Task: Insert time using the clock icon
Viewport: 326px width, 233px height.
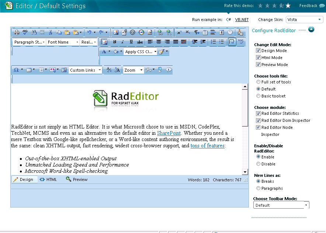Action: pyautogui.click(x=230, y=32)
